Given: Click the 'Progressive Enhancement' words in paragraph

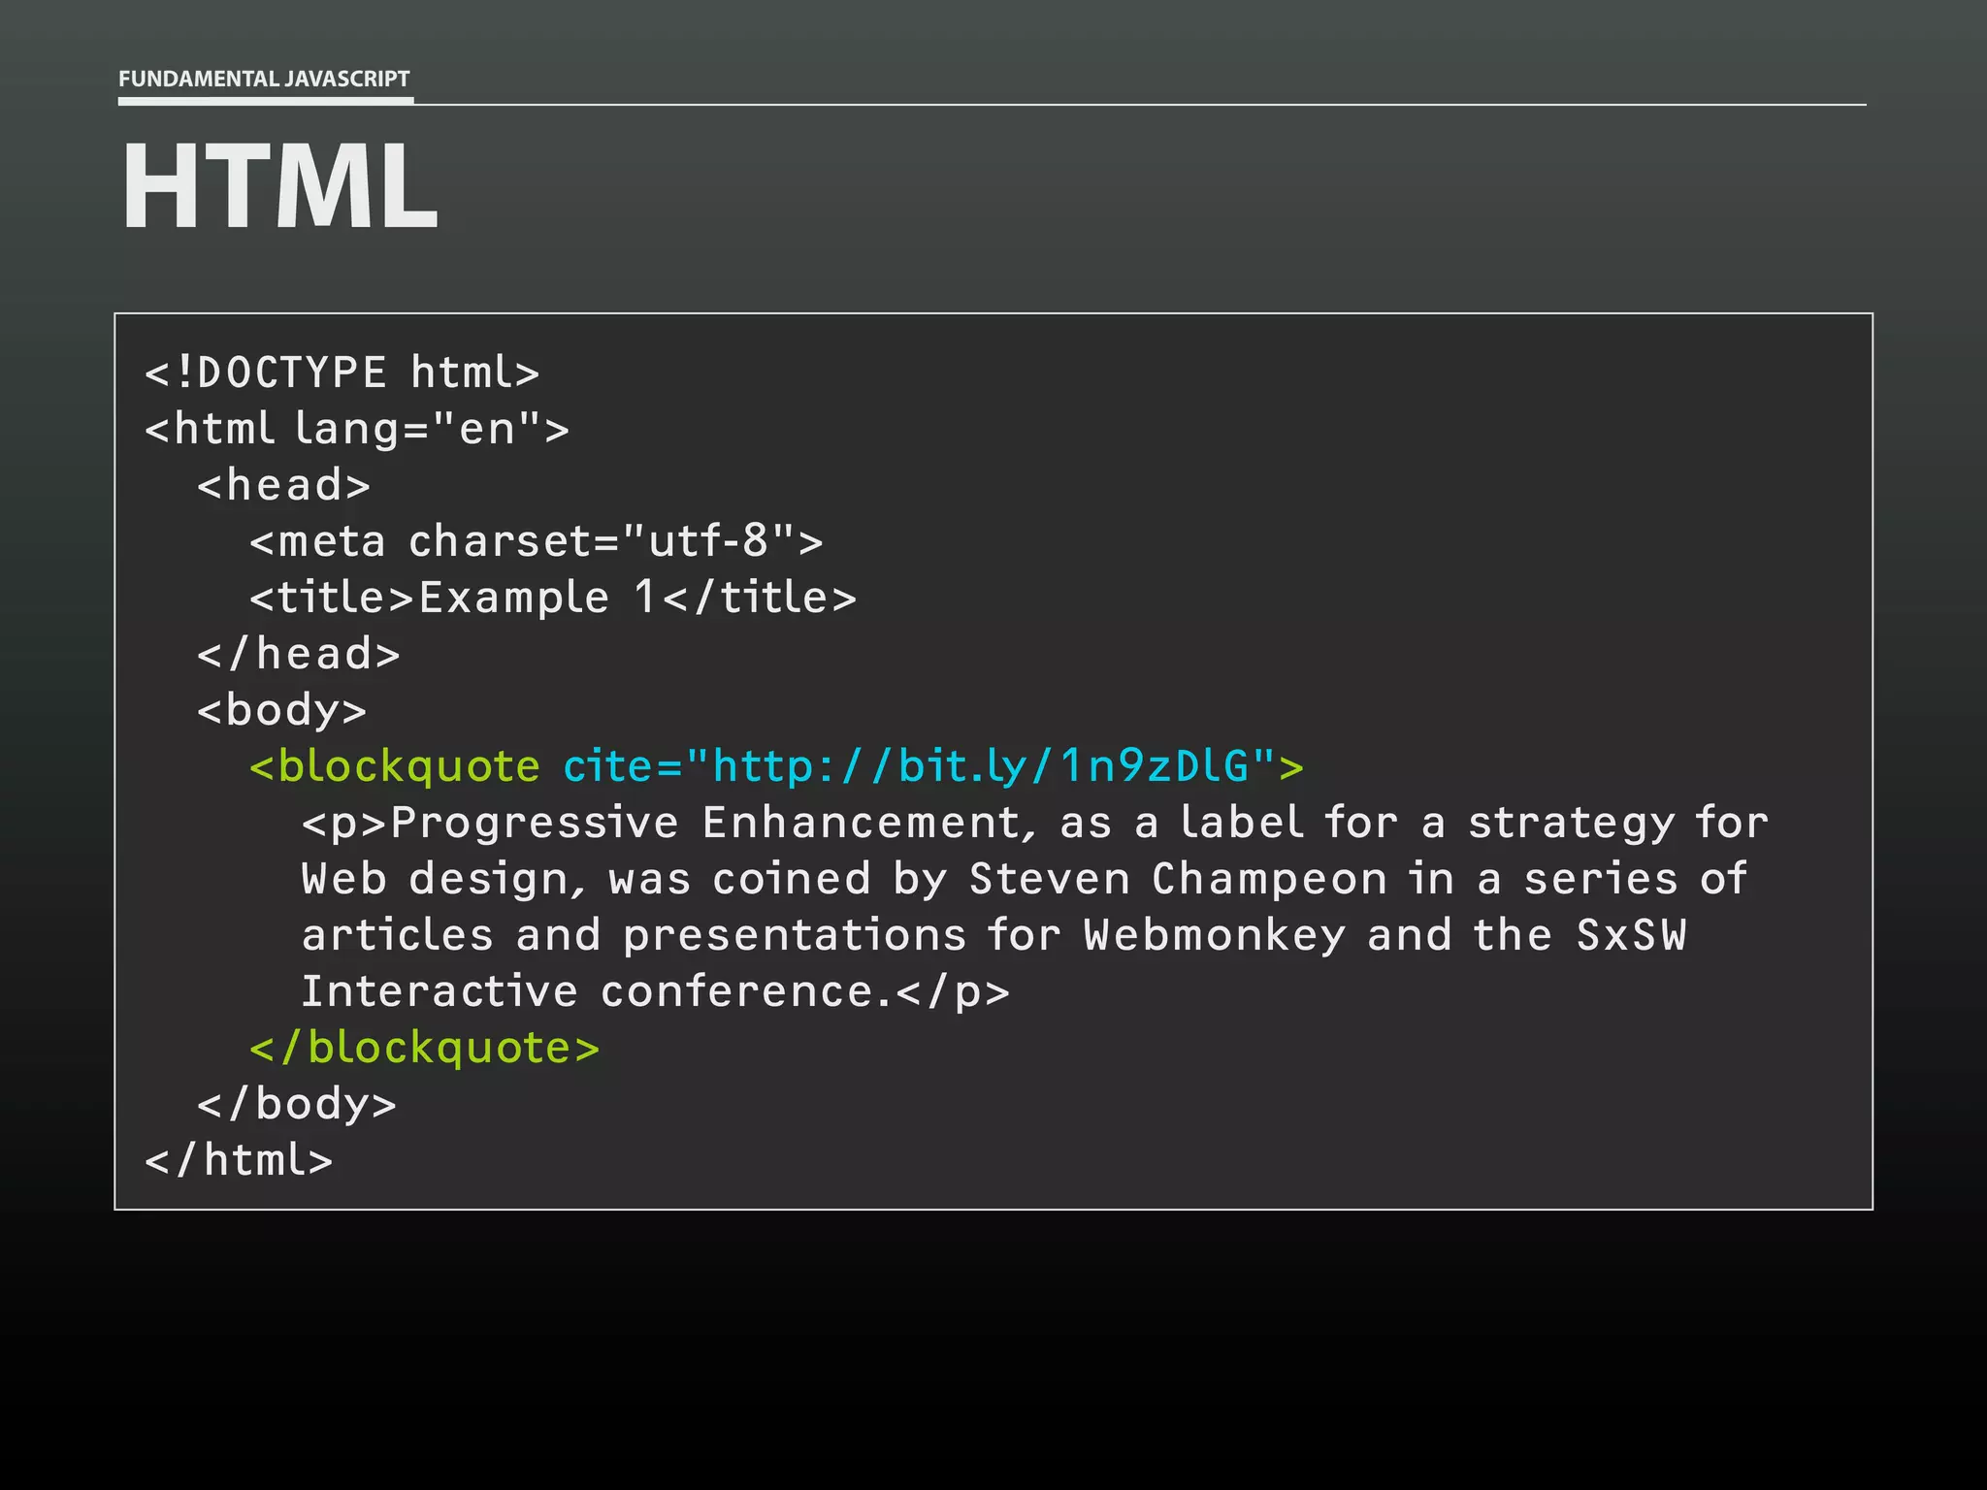Looking at the screenshot, I should 706,824.
